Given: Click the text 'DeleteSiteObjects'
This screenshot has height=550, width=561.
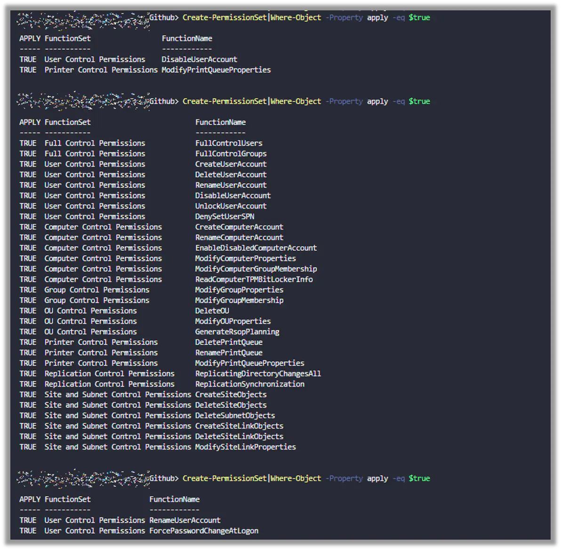Looking at the screenshot, I should [x=231, y=405].
